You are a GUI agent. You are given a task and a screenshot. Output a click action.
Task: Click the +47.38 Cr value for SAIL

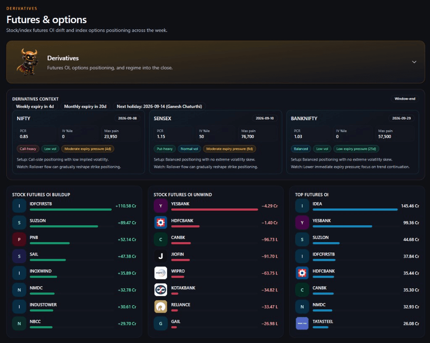[127, 256]
